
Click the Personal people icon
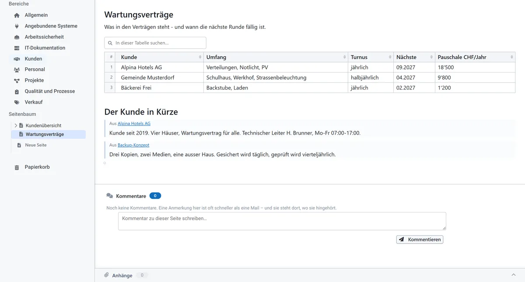(17, 70)
